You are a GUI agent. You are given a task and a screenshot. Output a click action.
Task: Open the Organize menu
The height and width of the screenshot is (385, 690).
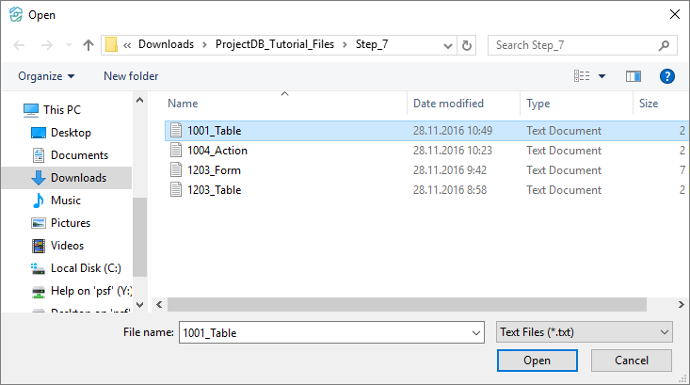(x=46, y=76)
